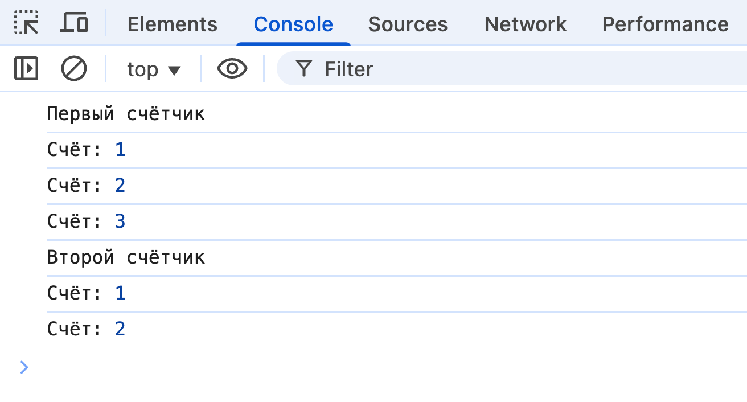Viewport: 747px width, 402px height.
Task: Select the Console tab
Action: (x=293, y=24)
